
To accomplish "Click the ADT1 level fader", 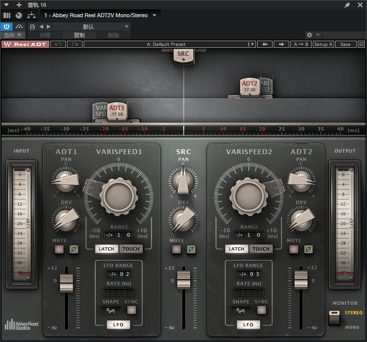I will point(66,283).
